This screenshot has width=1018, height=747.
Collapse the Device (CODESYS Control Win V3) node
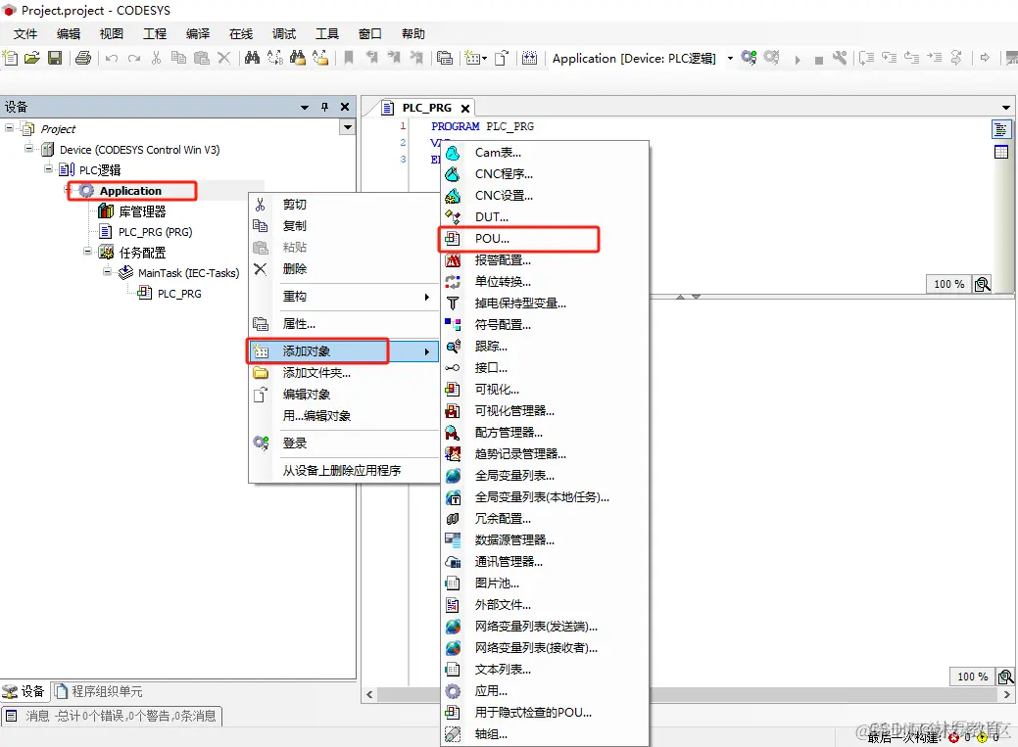pos(28,149)
